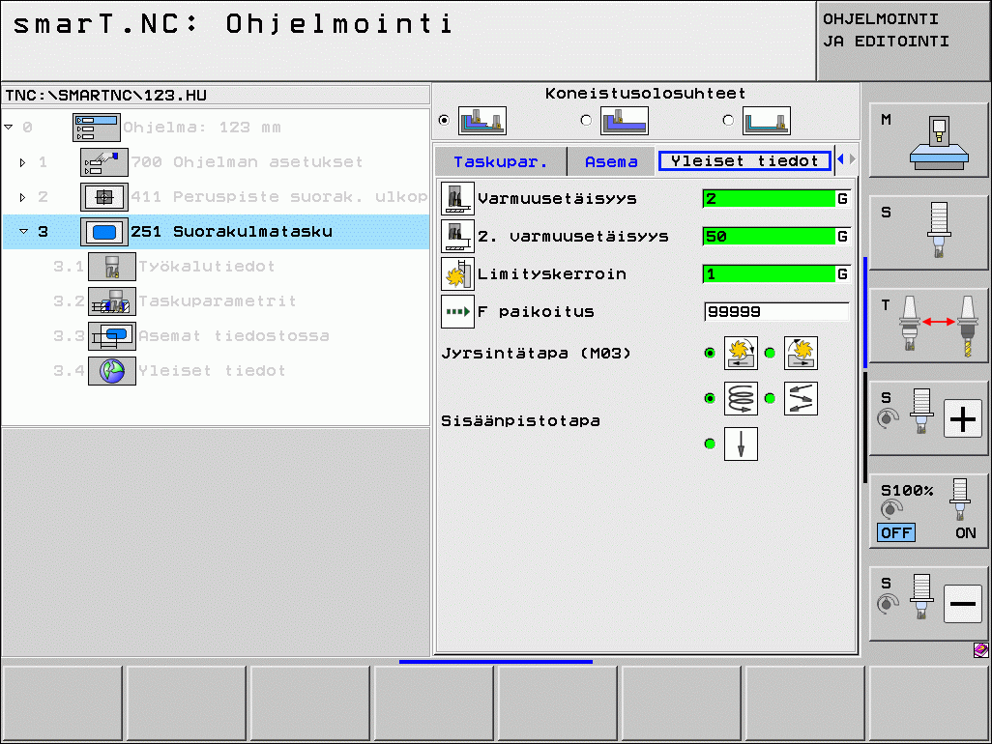Select helical plunge radio button
992x744 pixels.
coord(710,398)
